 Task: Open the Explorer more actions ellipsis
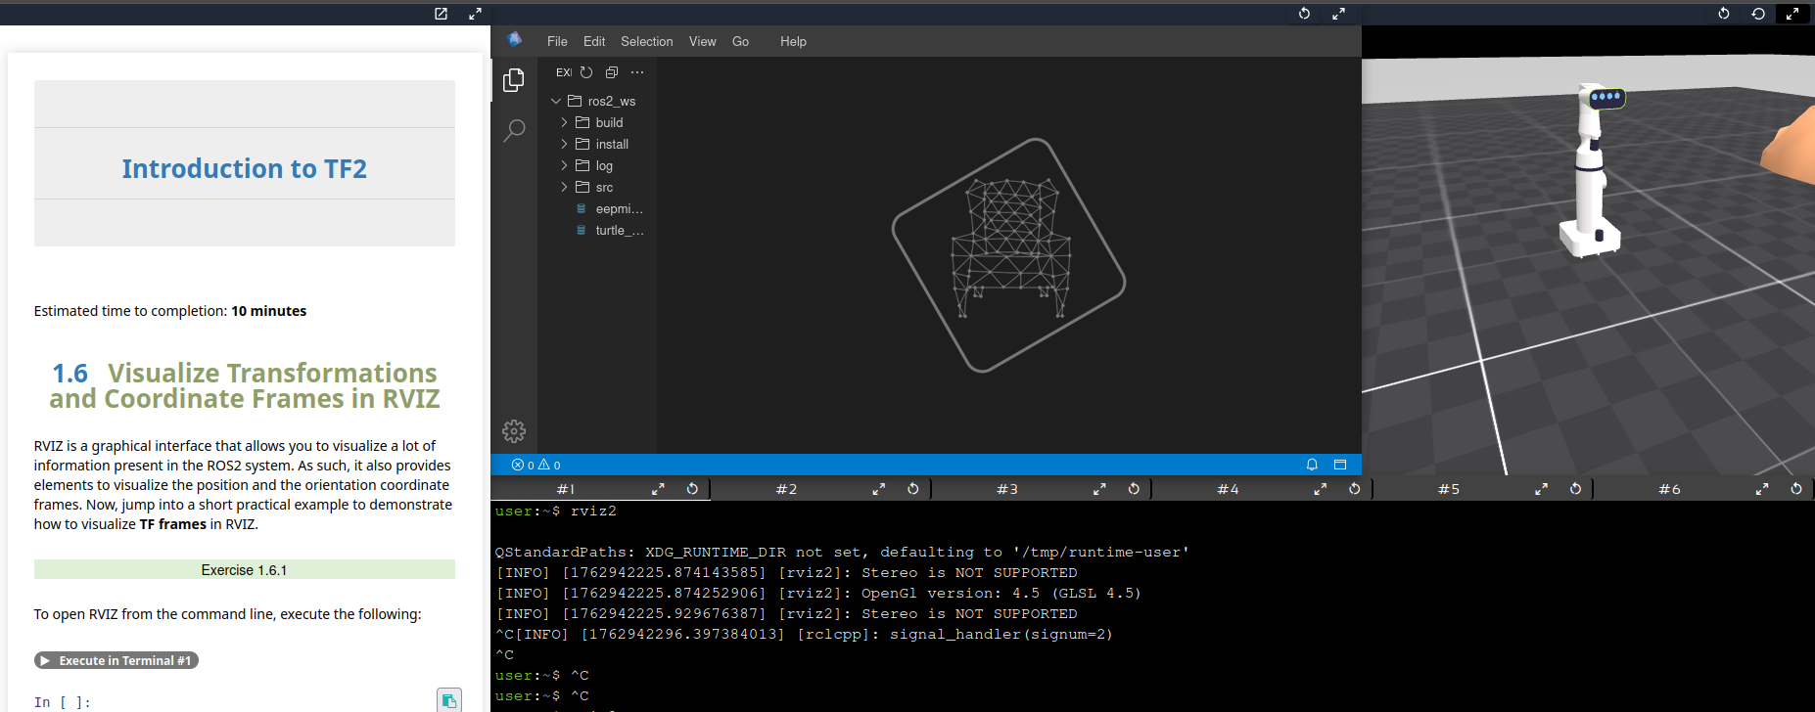(x=637, y=72)
